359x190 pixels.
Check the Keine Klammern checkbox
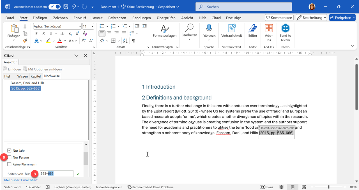click(10, 164)
